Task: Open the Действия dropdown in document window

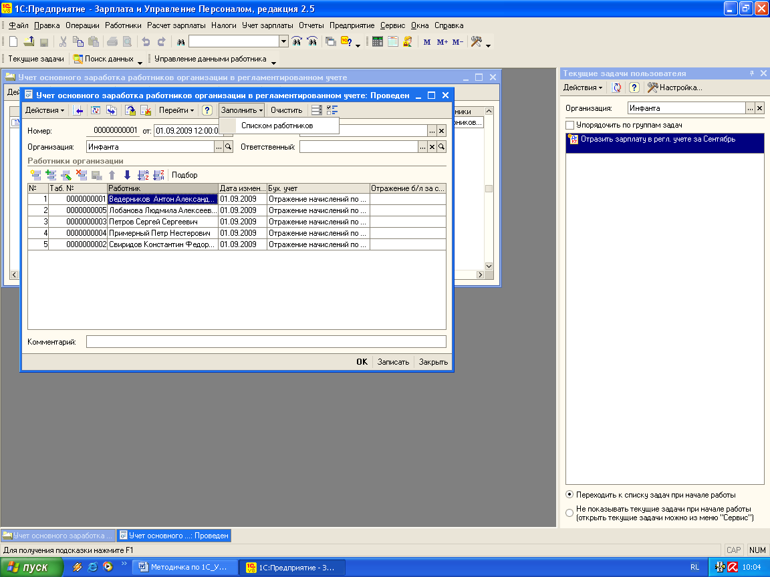Action: pyautogui.click(x=45, y=110)
